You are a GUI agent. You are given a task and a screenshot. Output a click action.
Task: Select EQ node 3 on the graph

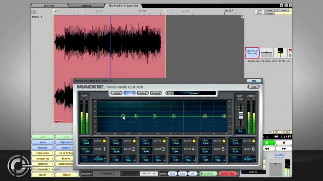click(x=154, y=116)
